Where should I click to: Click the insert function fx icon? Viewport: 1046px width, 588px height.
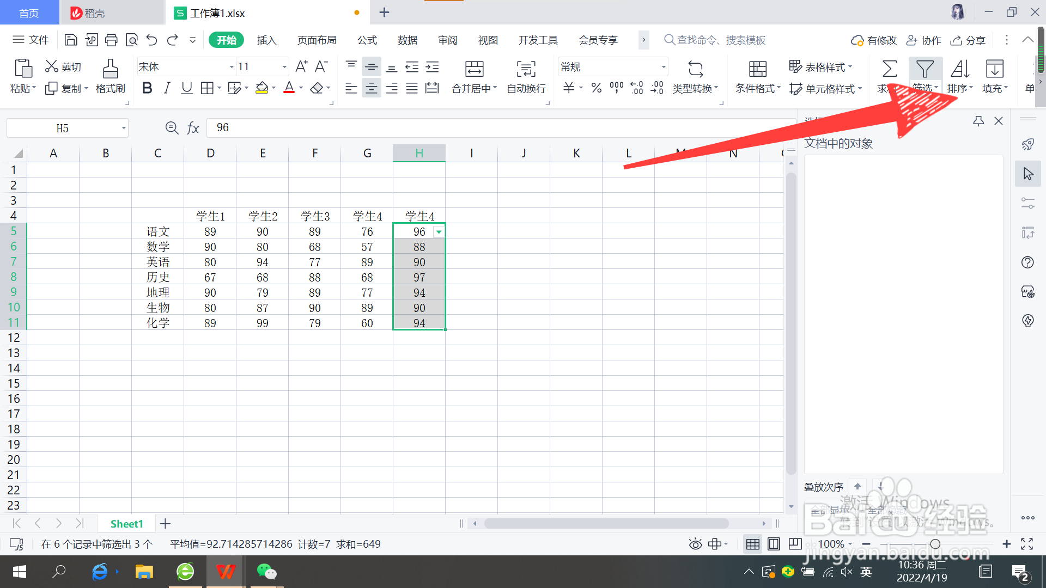pyautogui.click(x=193, y=128)
